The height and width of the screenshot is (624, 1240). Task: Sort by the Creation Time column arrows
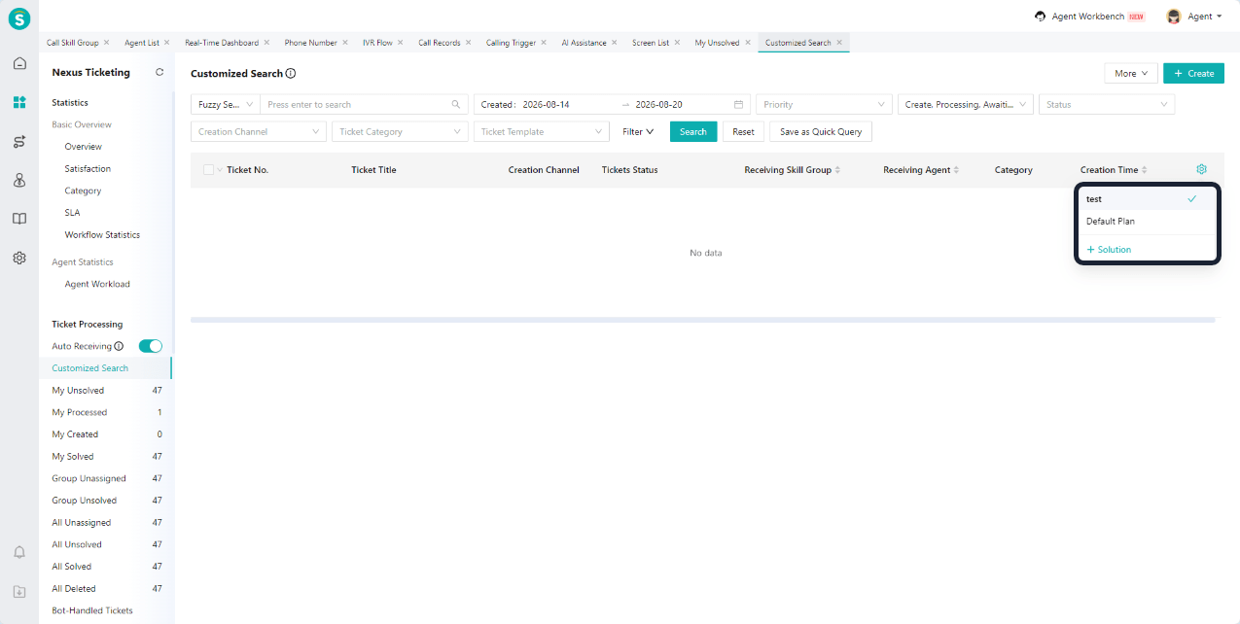(1145, 170)
